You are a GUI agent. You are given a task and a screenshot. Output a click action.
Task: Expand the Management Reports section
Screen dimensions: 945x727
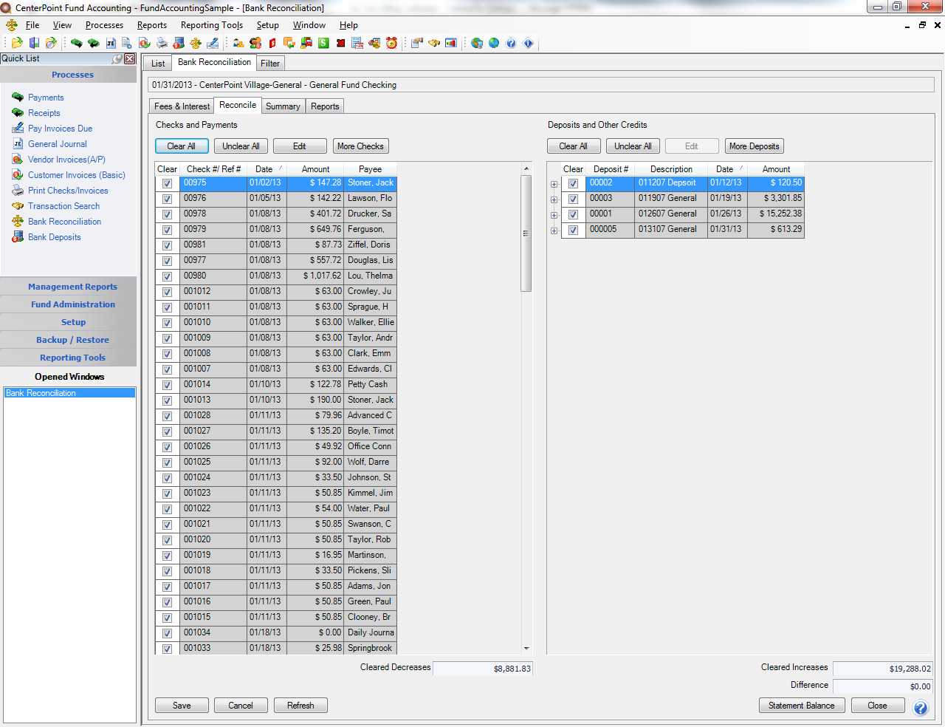[x=72, y=287]
